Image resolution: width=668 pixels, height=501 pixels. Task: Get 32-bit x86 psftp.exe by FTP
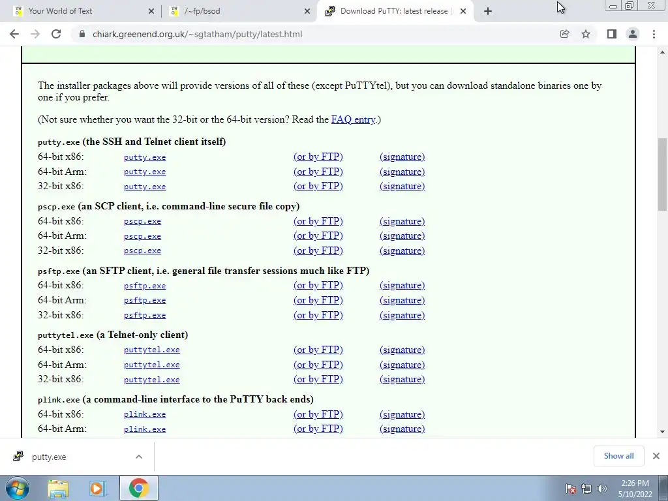click(318, 315)
